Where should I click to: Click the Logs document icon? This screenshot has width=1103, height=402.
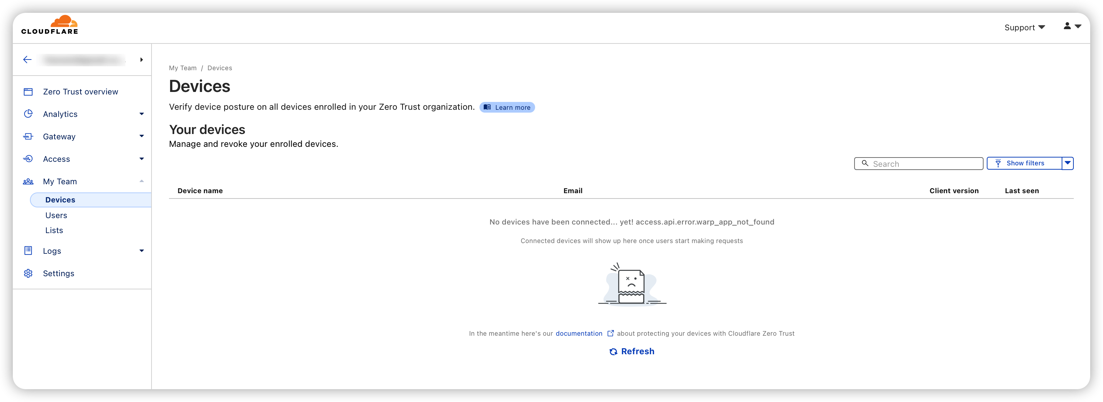[x=28, y=251]
